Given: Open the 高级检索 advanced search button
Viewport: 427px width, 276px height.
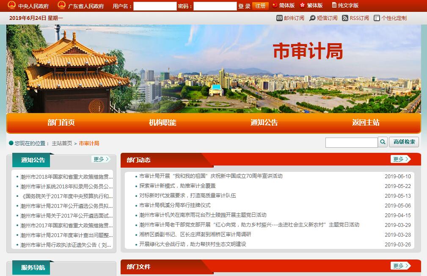Looking at the screenshot, I should click(404, 142).
